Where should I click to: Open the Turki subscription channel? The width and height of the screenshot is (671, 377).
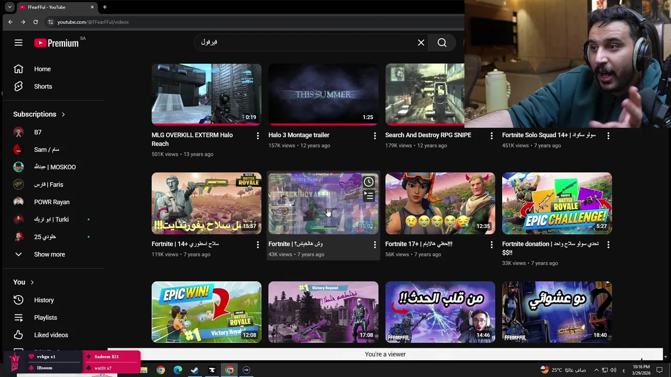click(53, 219)
